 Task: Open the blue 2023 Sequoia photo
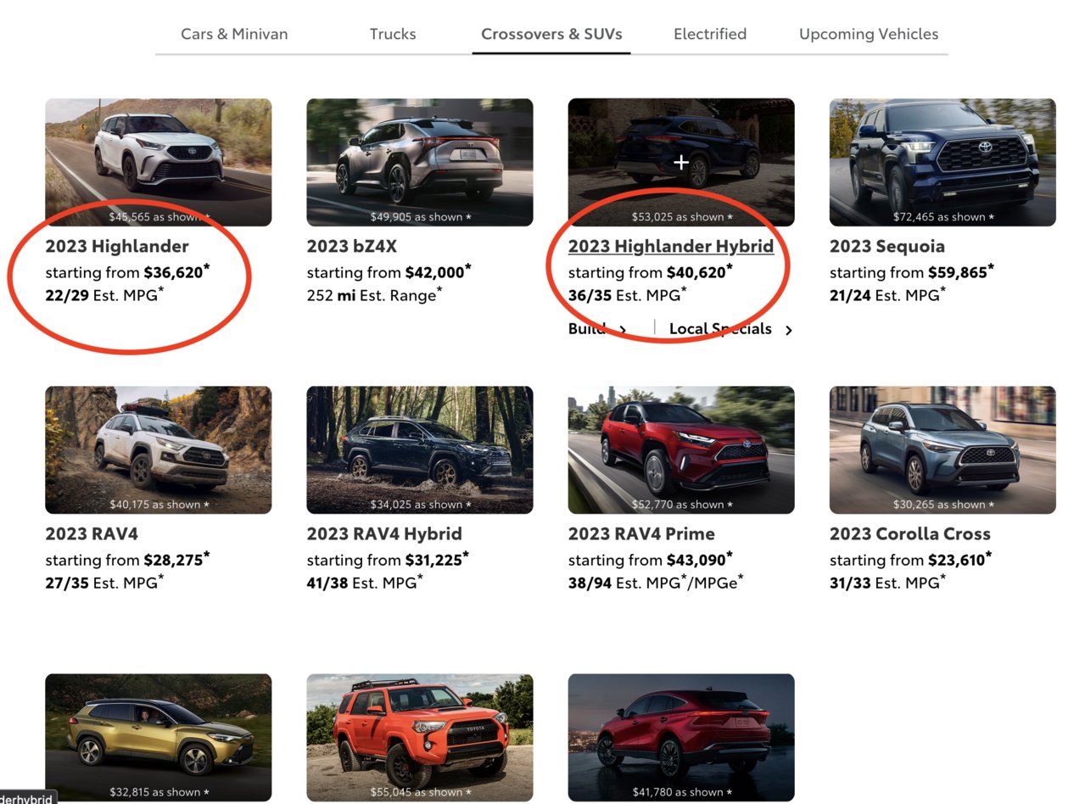942,162
